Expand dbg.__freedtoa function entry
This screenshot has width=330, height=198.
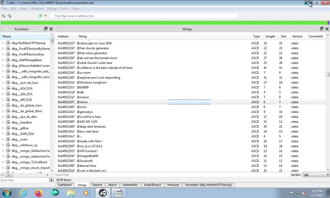(x=3, y=122)
